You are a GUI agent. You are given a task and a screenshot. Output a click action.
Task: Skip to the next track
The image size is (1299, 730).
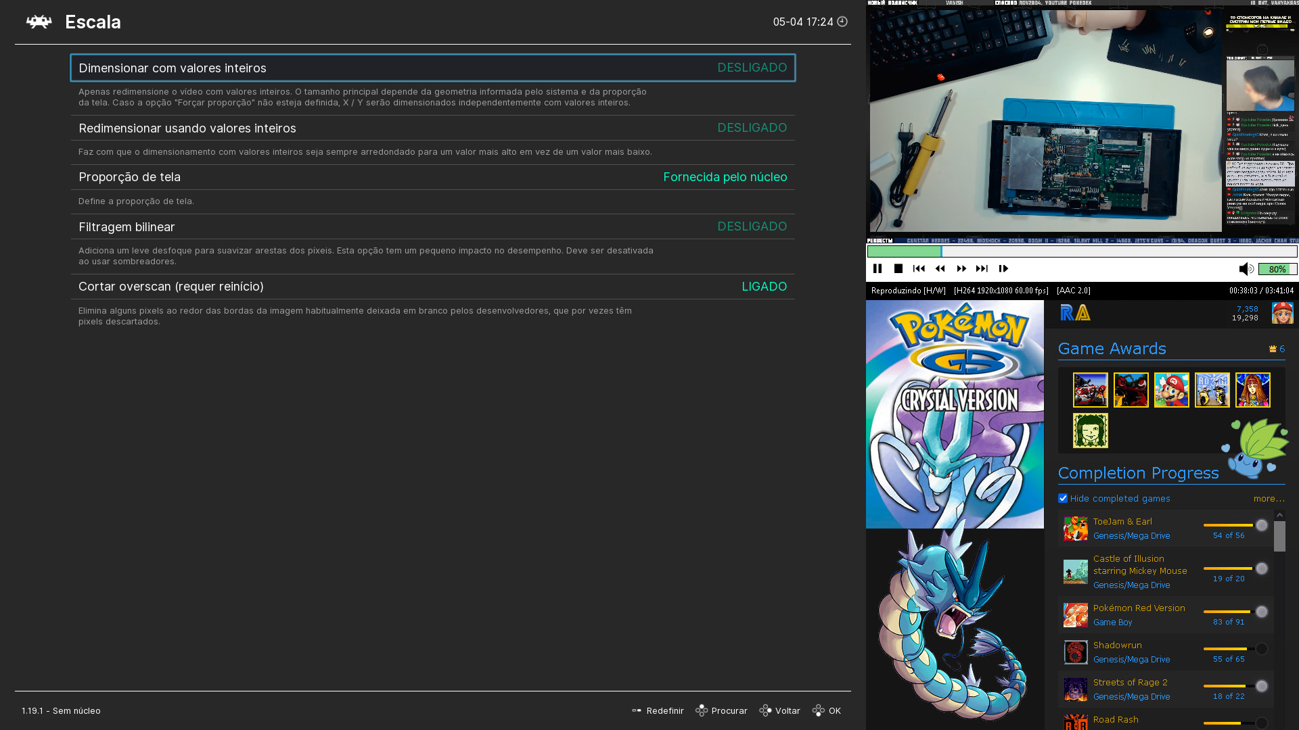pyautogui.click(x=982, y=268)
